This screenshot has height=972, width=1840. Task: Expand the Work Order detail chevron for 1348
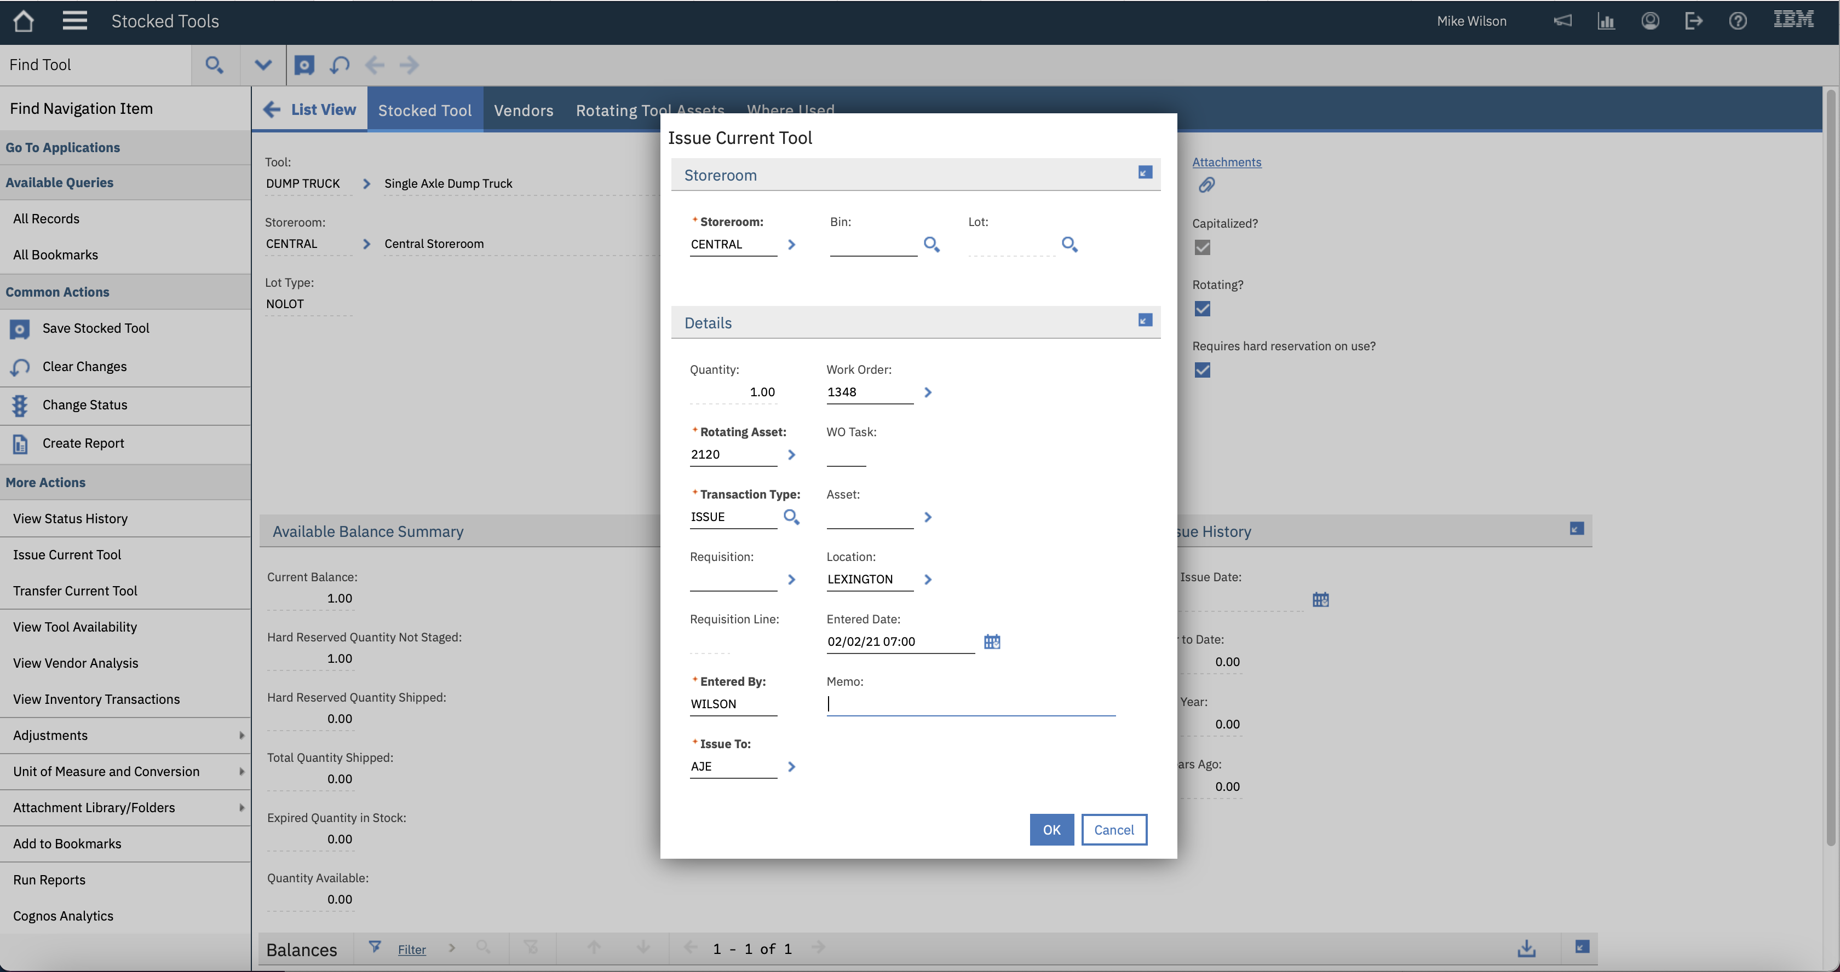click(929, 392)
